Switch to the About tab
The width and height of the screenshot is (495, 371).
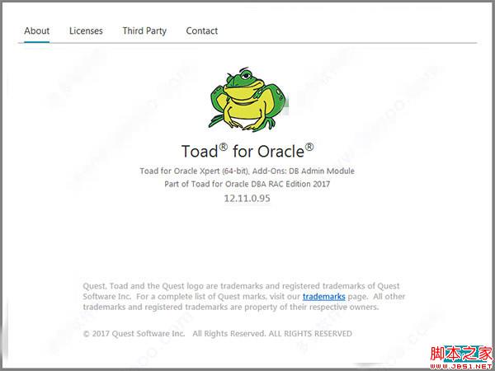pyautogui.click(x=36, y=31)
